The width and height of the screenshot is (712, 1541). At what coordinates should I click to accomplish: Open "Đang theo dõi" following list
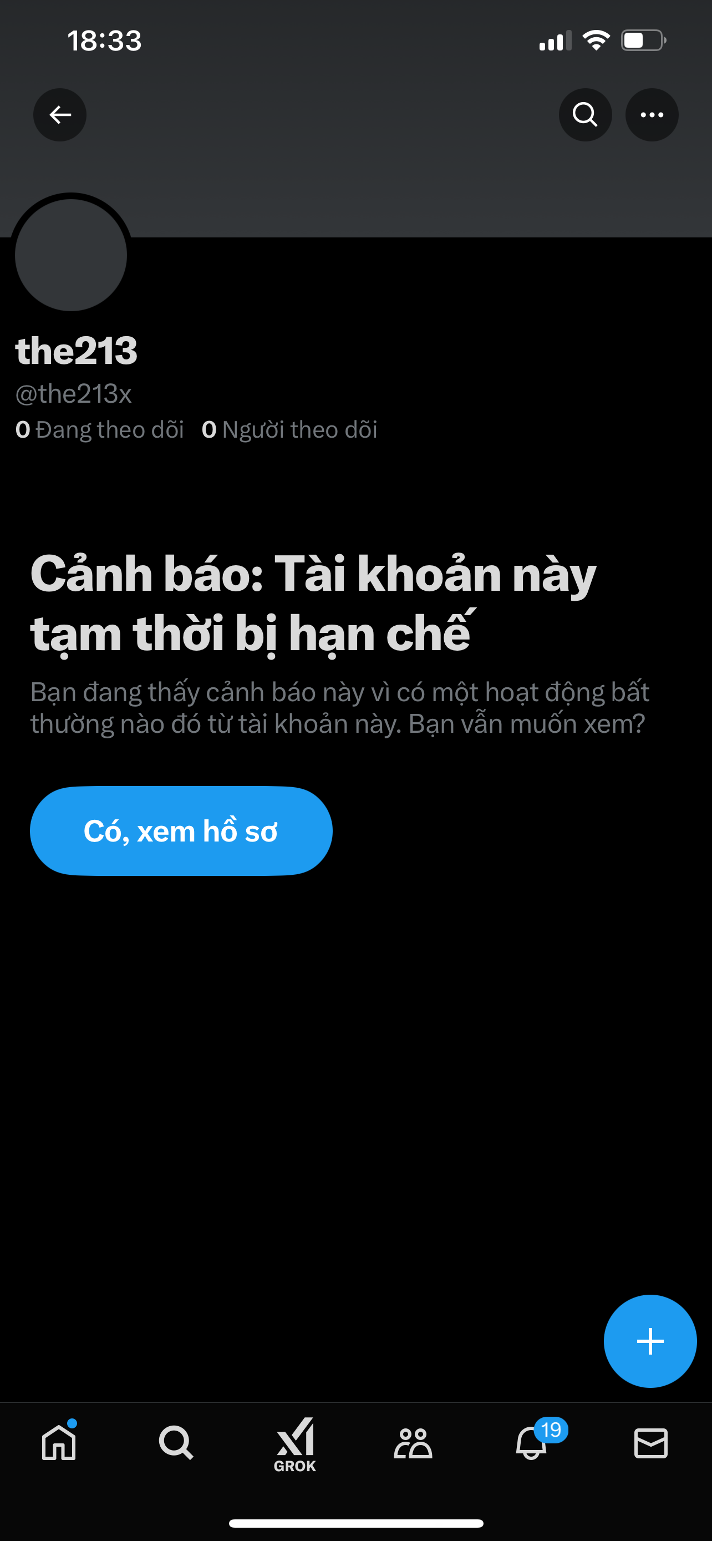(100, 429)
